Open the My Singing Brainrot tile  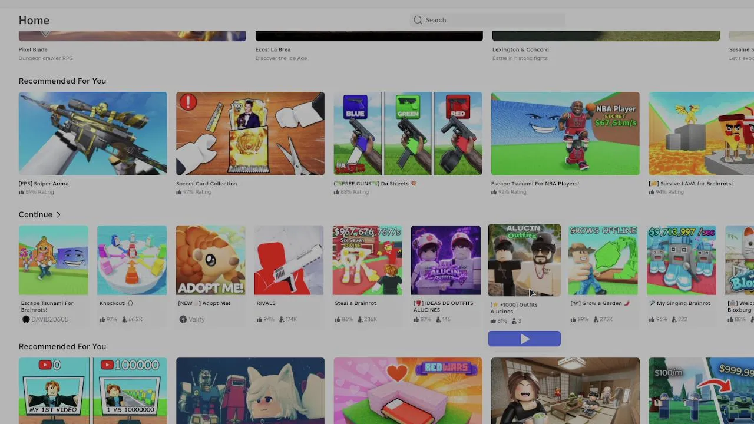point(682,260)
